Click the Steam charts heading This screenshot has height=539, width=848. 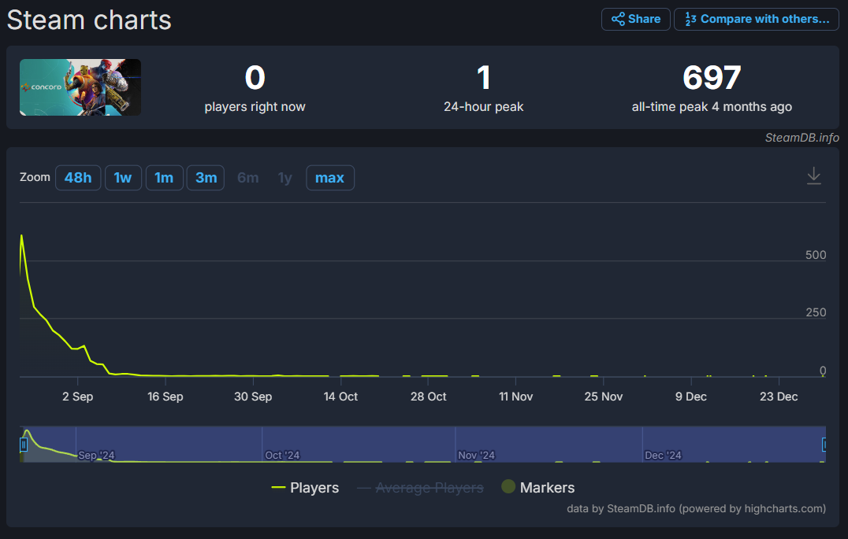point(89,20)
